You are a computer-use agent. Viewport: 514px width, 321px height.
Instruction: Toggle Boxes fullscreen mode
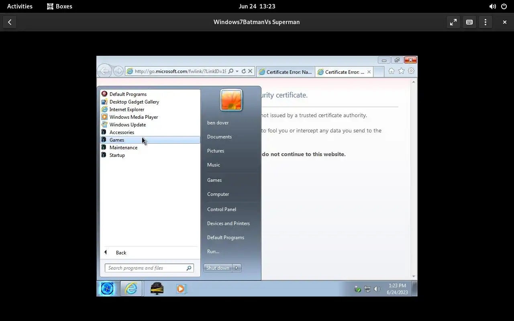pyautogui.click(x=453, y=22)
